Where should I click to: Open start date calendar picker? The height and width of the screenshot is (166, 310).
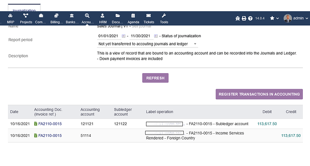[x=124, y=36]
